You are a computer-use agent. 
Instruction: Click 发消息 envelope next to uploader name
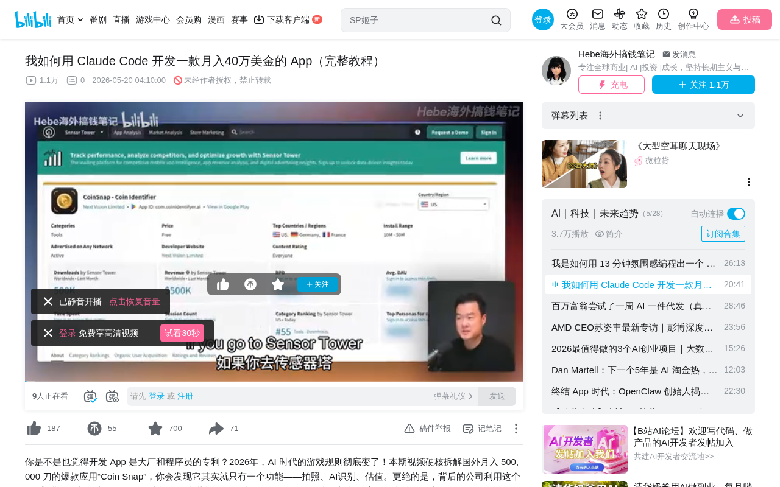click(679, 54)
